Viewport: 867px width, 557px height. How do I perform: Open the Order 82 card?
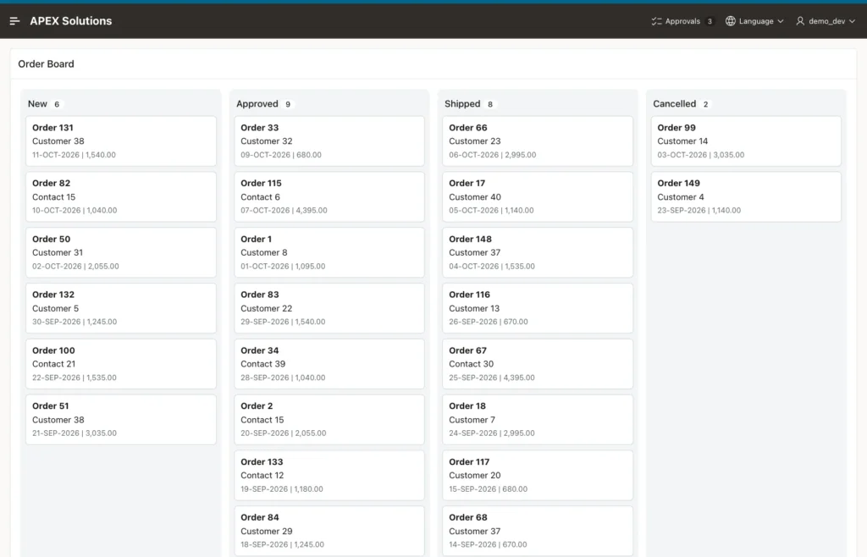(120, 196)
